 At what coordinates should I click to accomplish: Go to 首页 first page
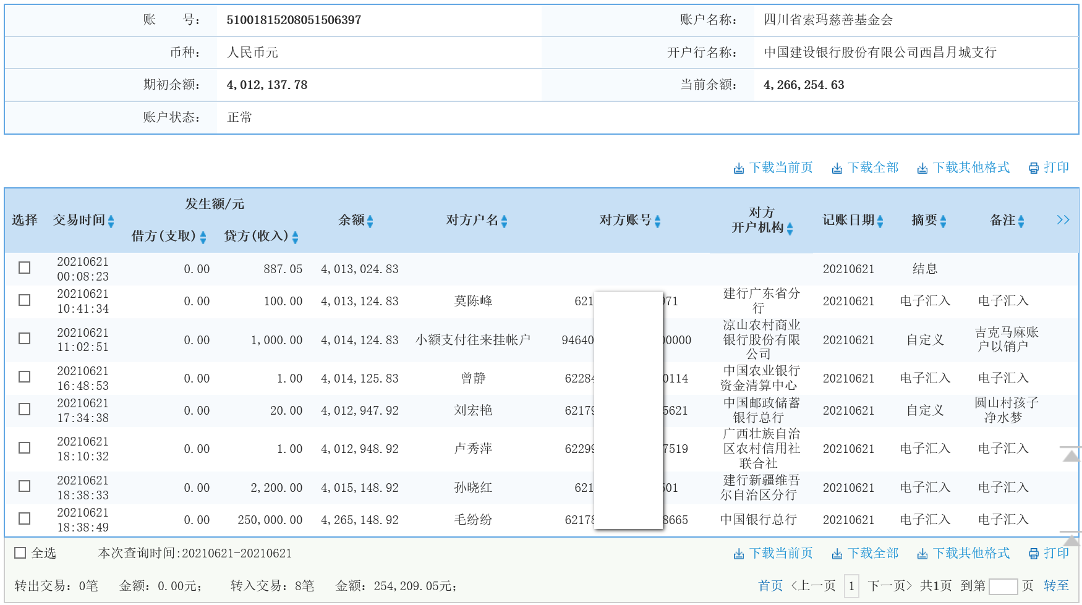click(770, 586)
